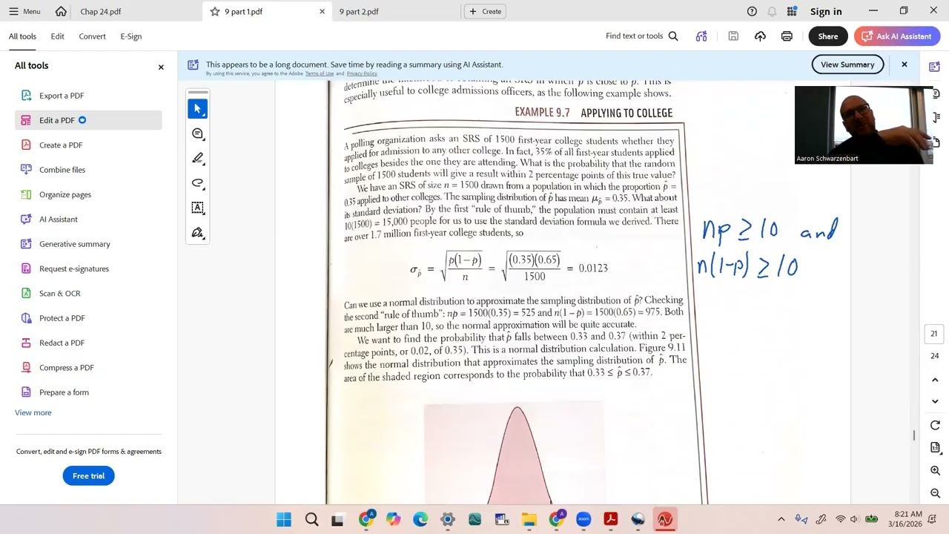The image size is (949, 534).
Task: Activate the selection arrow tool
Action: [x=197, y=109]
